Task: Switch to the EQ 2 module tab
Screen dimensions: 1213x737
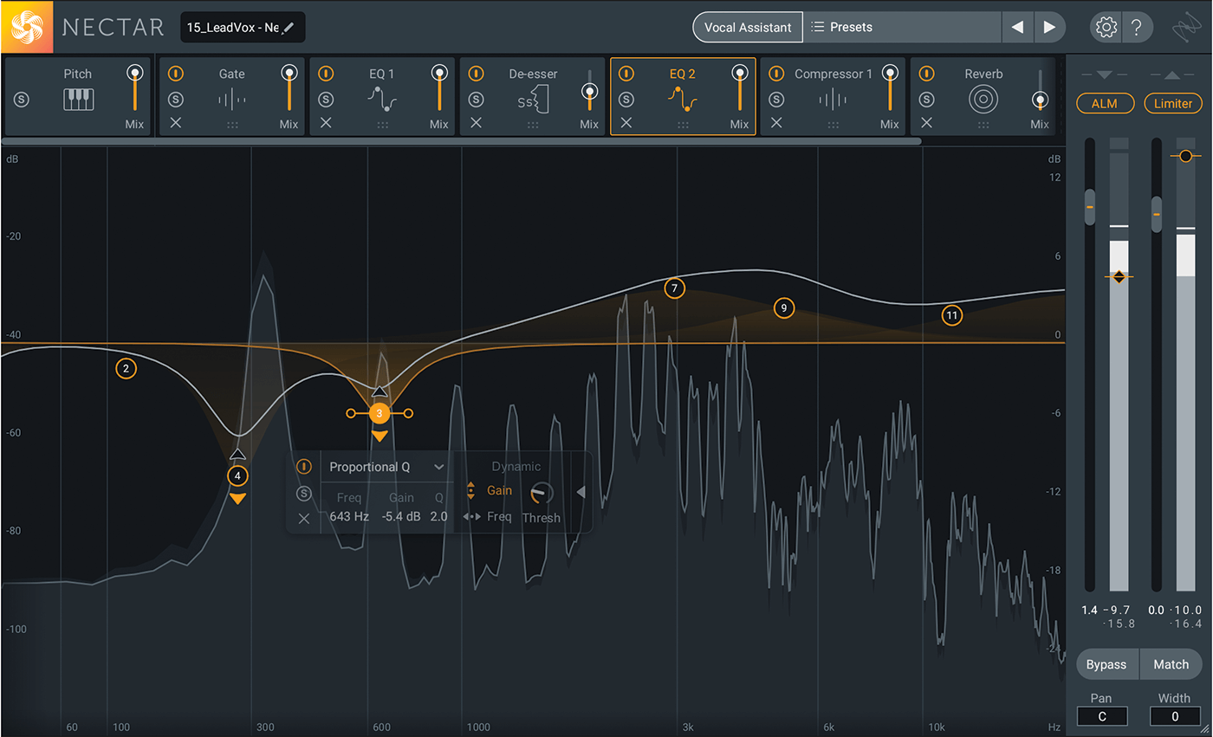Action: tap(683, 74)
